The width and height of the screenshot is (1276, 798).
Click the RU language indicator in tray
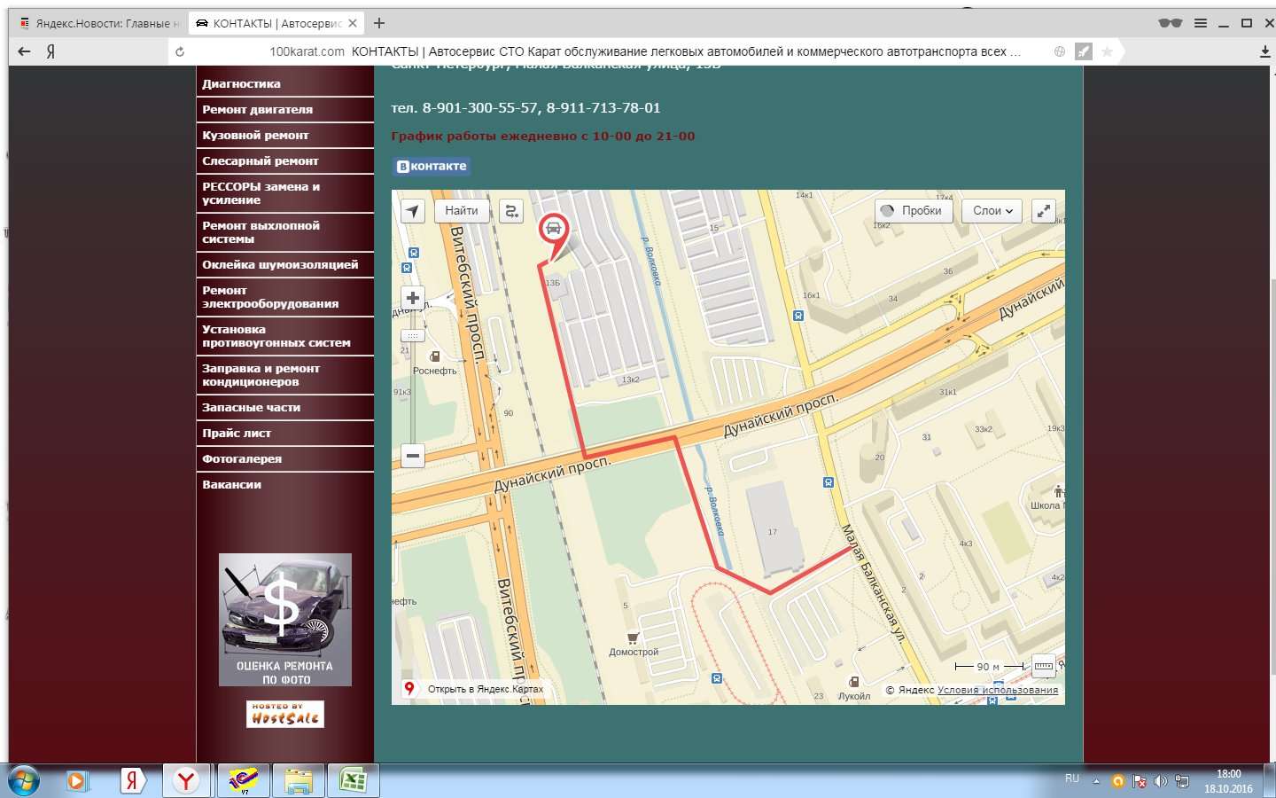coord(1072,778)
